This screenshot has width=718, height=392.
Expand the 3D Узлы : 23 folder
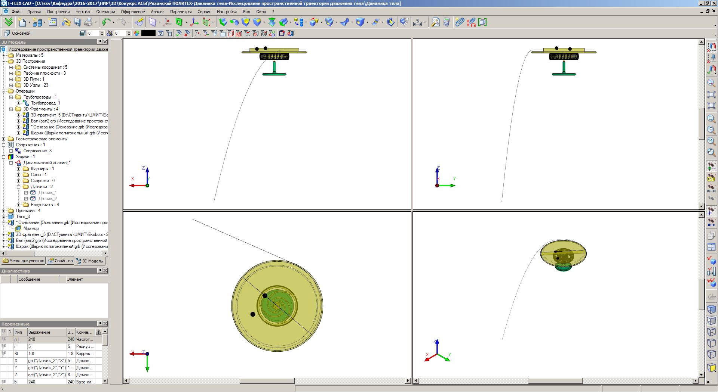[x=11, y=85]
